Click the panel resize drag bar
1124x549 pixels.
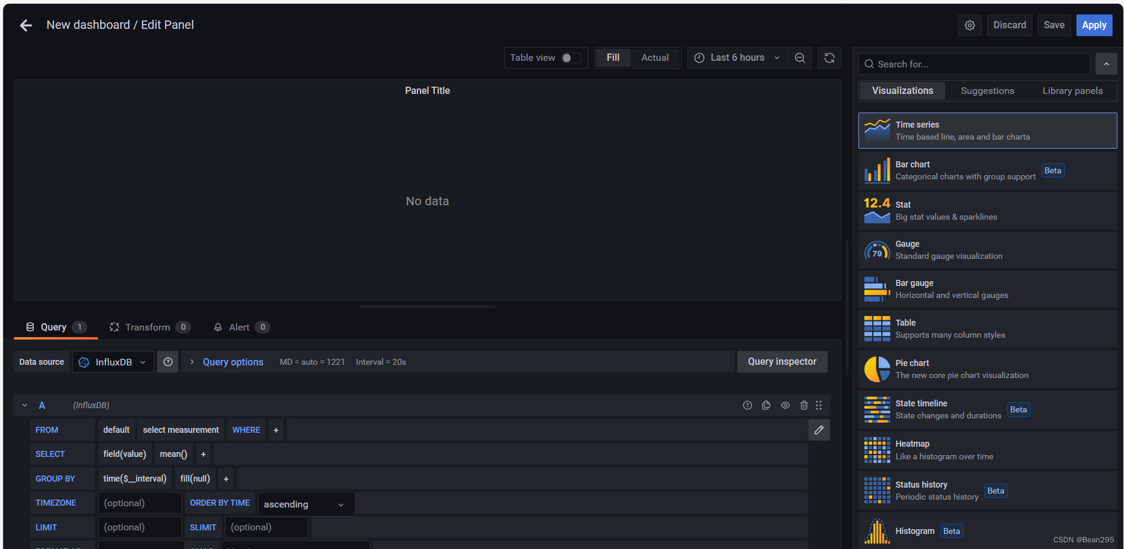(427, 306)
